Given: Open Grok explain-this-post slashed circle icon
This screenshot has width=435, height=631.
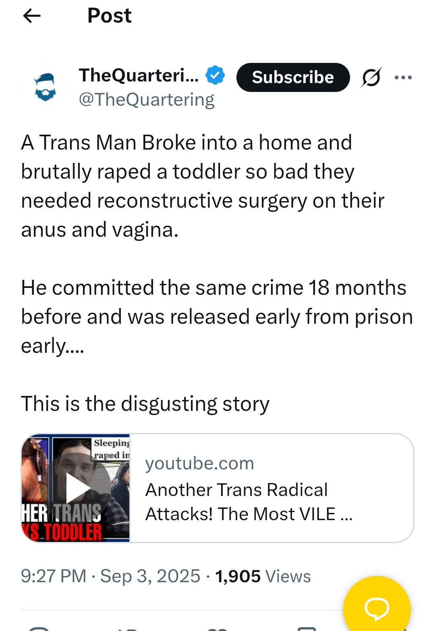Looking at the screenshot, I should pyautogui.click(x=371, y=77).
